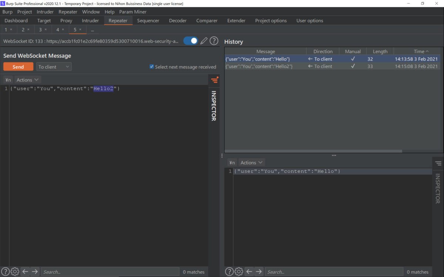Toggle 'Select next message received' checkbox
The image size is (444, 277).
[x=152, y=67]
